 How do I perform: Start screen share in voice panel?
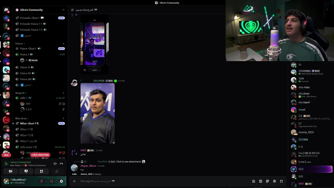click(26, 171)
